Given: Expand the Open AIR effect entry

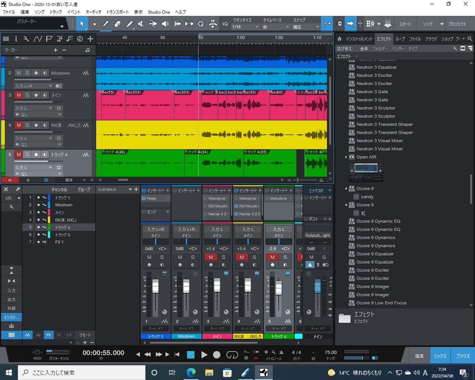Looking at the screenshot, I should coord(346,157).
